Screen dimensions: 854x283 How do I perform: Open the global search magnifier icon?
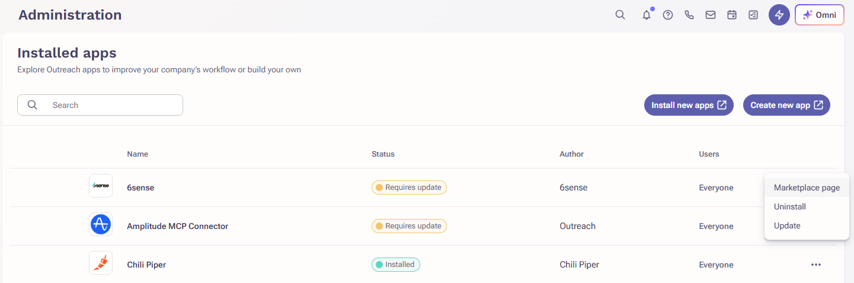[620, 15]
